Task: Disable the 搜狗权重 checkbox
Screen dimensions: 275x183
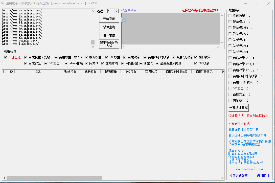Action: click(x=86, y=57)
